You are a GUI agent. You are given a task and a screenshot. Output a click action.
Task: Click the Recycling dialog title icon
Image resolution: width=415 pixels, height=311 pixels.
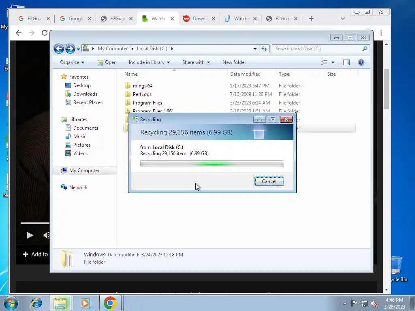point(135,119)
